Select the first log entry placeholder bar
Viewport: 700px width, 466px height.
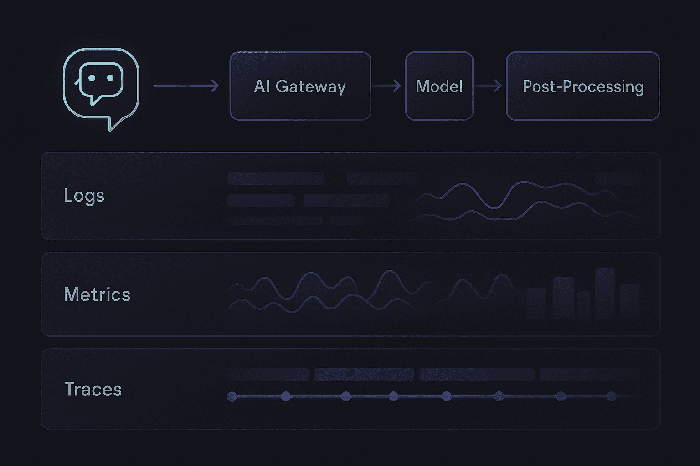point(276,178)
